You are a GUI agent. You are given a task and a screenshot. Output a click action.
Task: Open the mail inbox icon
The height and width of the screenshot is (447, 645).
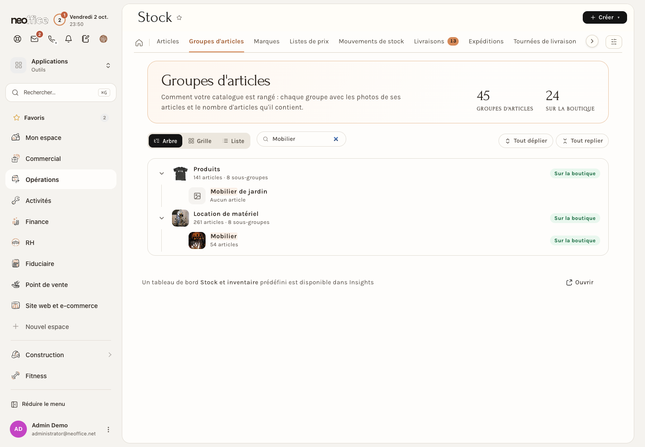tap(34, 39)
